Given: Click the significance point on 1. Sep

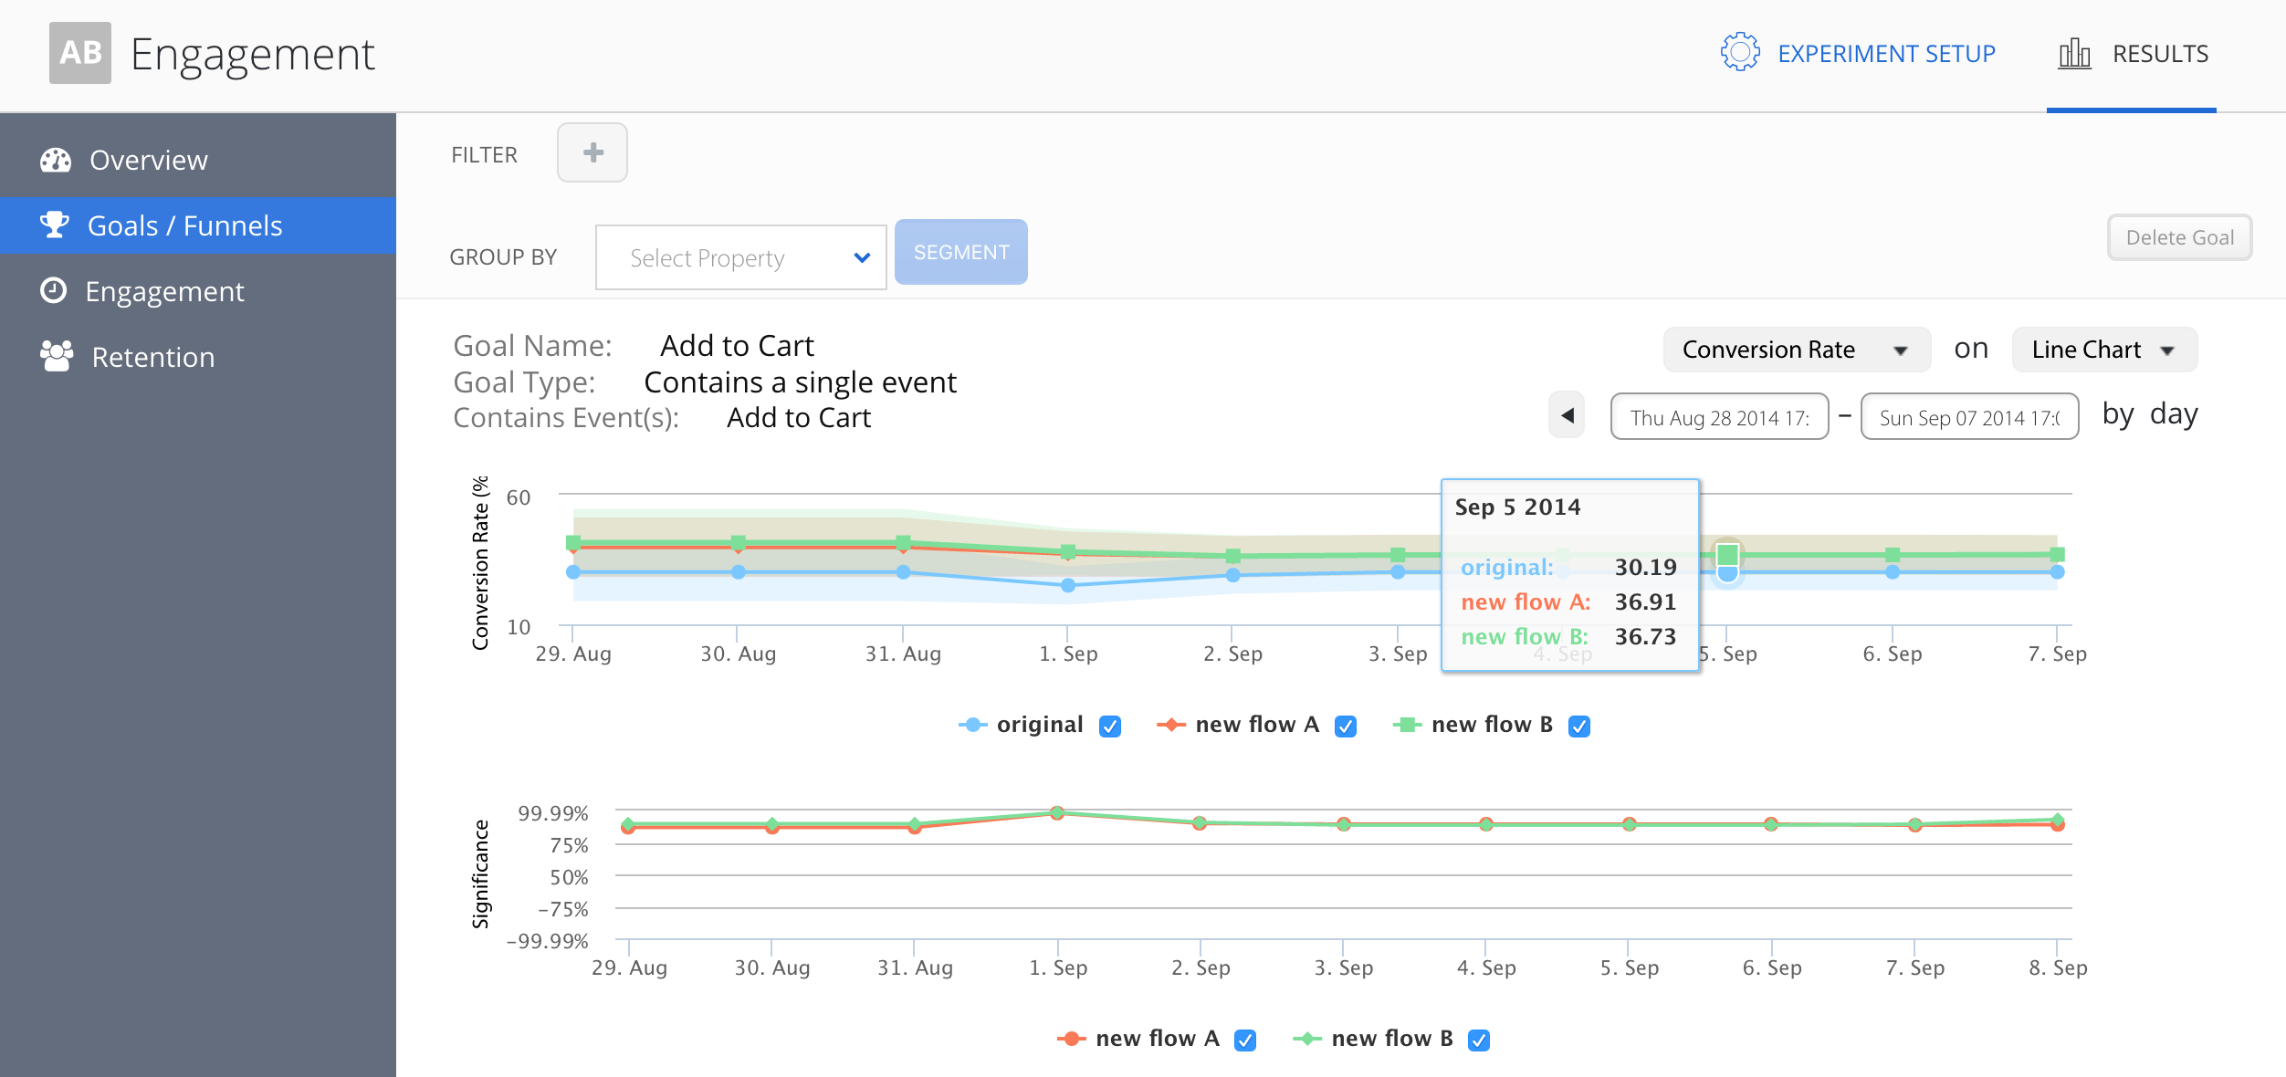Looking at the screenshot, I should click(x=1057, y=812).
